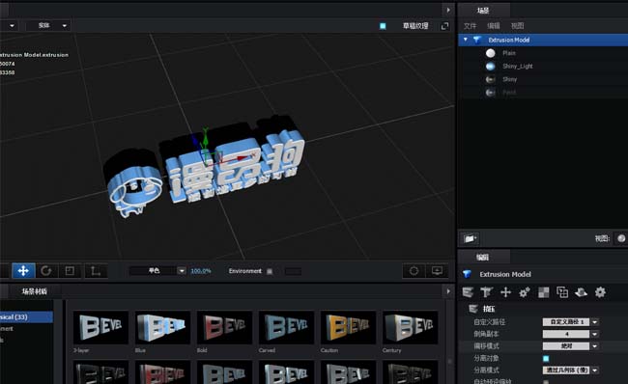The height and width of the screenshot is (384, 628).
Task: Select the Rotate tool in viewport toolbar
Action: click(46, 271)
